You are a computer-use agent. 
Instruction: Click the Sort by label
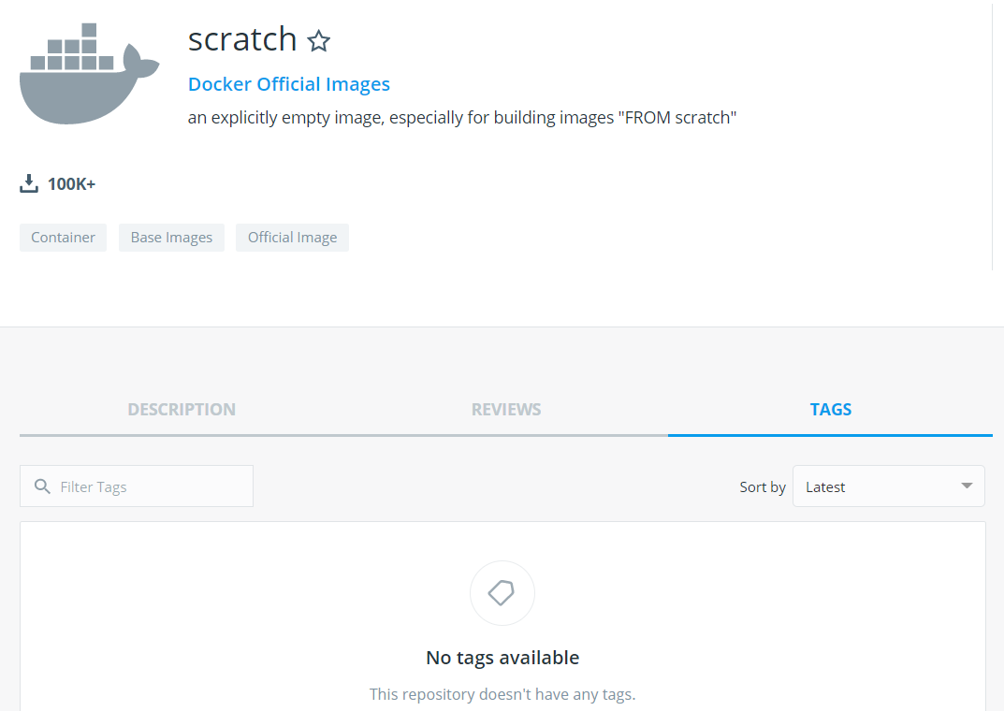coord(763,487)
